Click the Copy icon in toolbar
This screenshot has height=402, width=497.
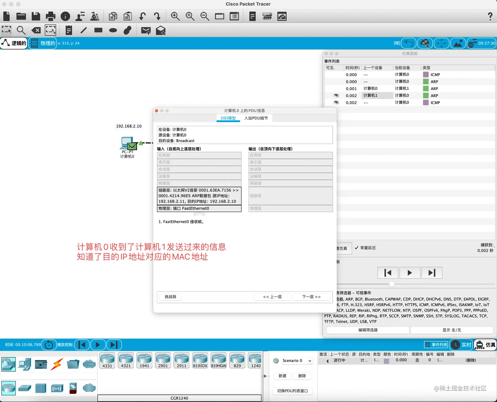click(113, 16)
